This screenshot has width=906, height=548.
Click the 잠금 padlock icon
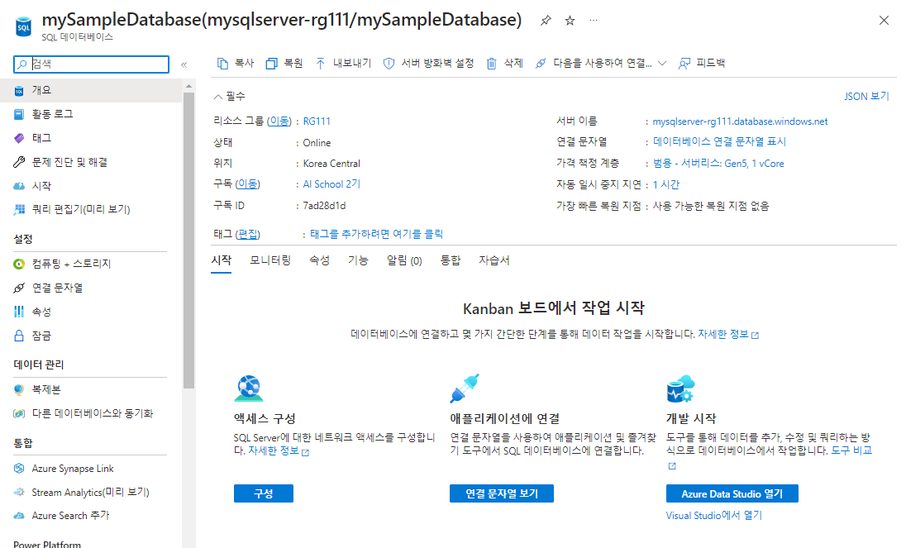coord(19,336)
